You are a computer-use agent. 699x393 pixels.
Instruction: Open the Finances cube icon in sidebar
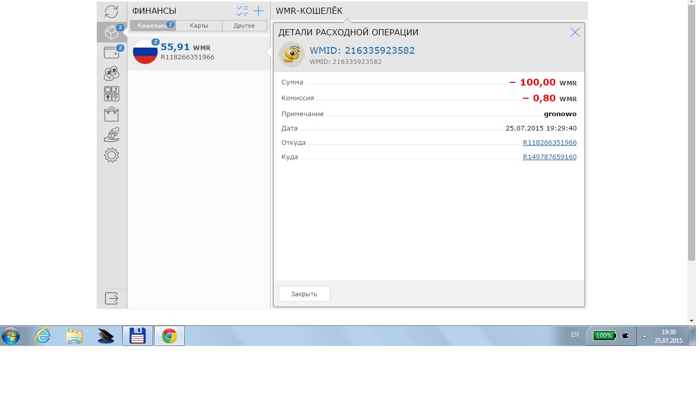click(x=112, y=32)
